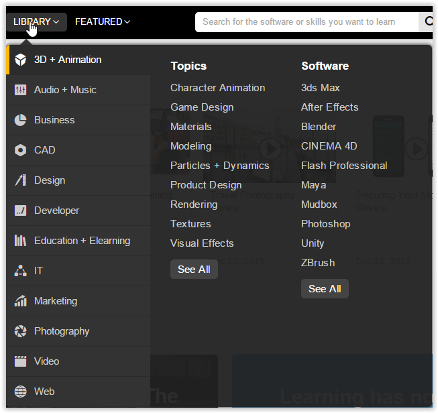This screenshot has width=438, height=413.
Task: Open Mudbox software link
Action: click(319, 204)
